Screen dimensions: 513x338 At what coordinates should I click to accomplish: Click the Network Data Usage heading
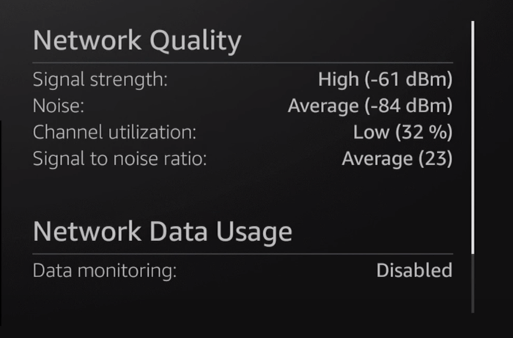163,232
